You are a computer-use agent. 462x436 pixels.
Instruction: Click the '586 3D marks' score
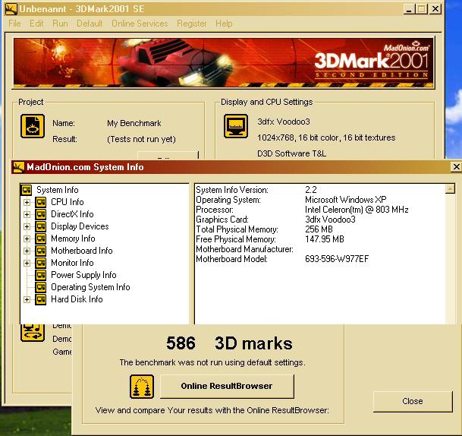click(x=229, y=343)
